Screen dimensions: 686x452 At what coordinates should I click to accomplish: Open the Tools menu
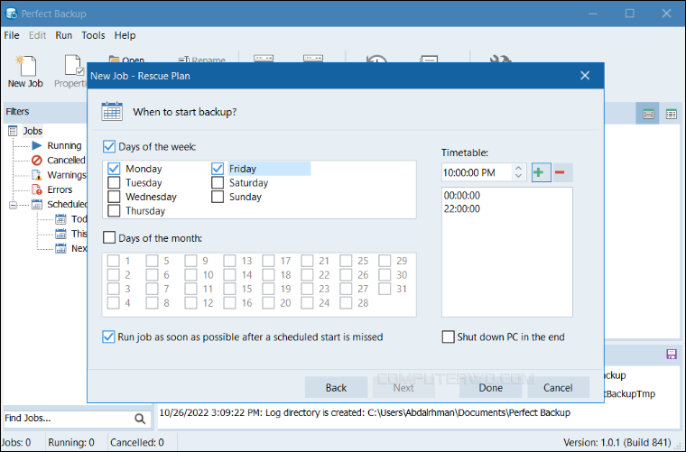[93, 35]
